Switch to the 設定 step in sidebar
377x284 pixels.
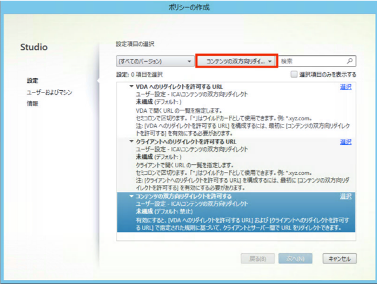point(33,81)
